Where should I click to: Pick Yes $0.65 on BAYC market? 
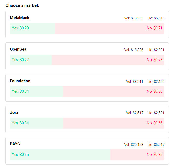(x=60, y=155)
